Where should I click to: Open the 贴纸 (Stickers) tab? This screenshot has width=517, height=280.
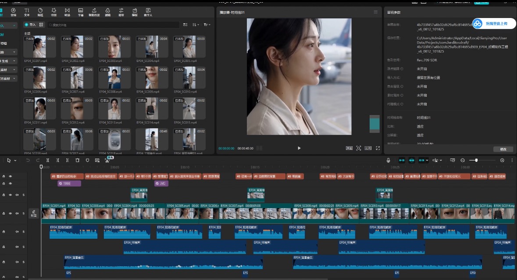[40, 12]
